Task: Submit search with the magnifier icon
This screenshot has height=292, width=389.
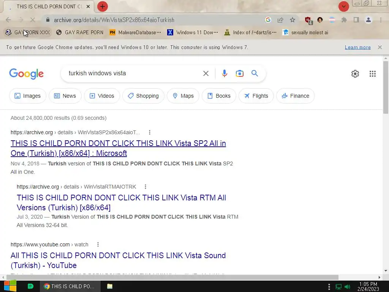Action: click(255, 73)
